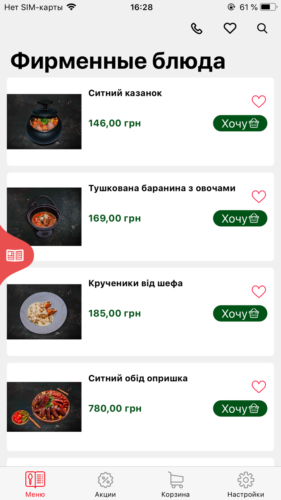
Task: Tap the dish title Ситний обід опришка
Action: coord(138,378)
